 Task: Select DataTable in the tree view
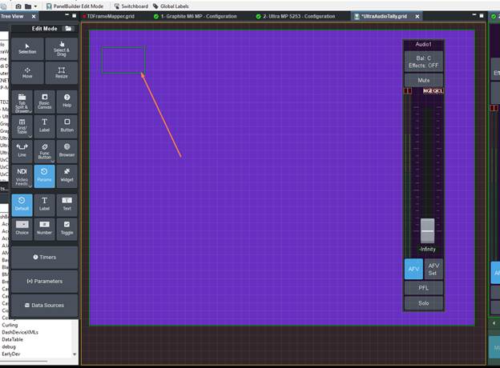tap(13, 340)
